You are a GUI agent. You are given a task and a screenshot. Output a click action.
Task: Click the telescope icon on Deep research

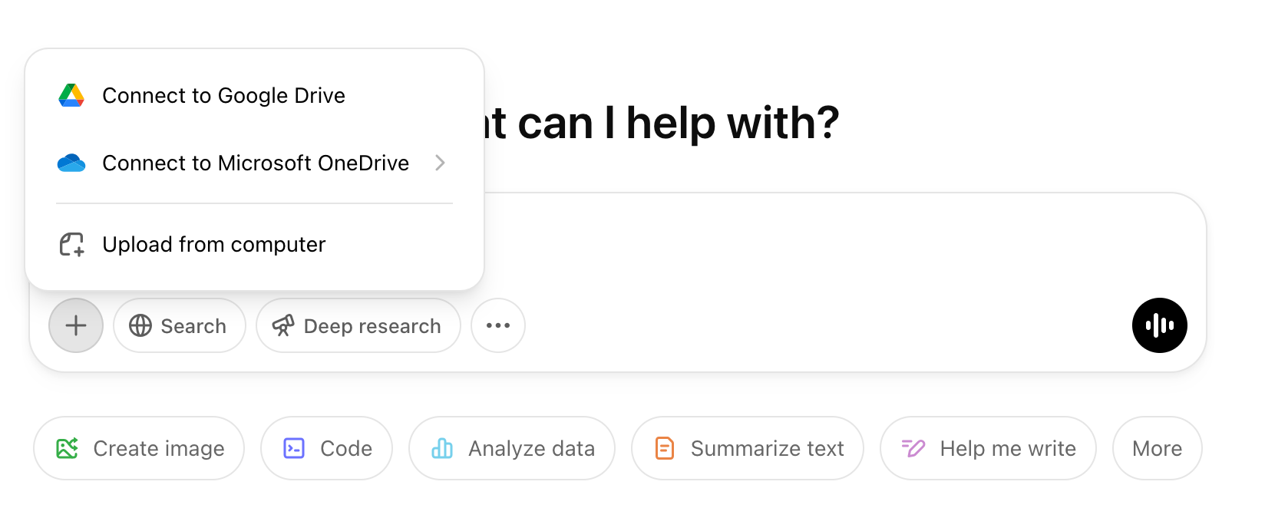click(282, 325)
